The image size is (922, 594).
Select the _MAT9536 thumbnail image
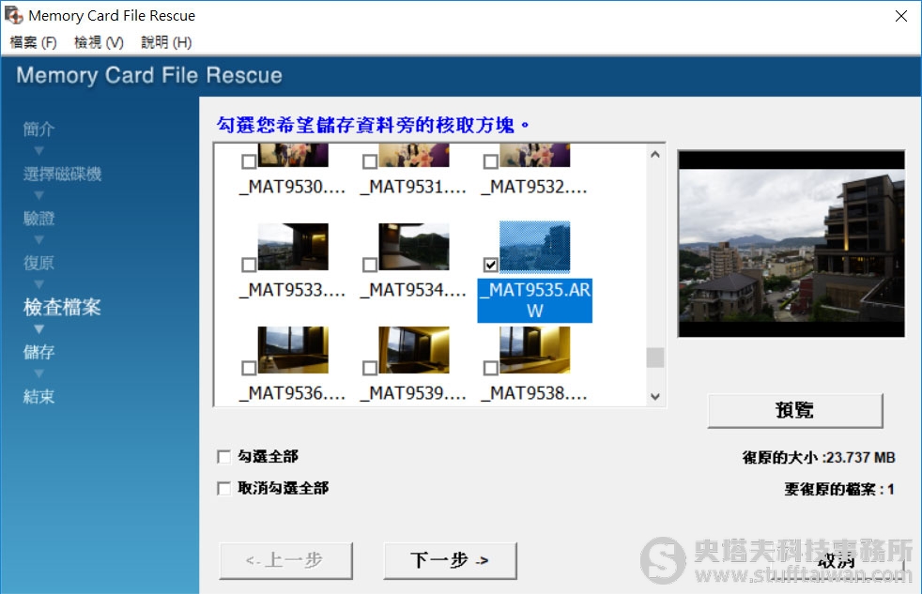point(293,350)
